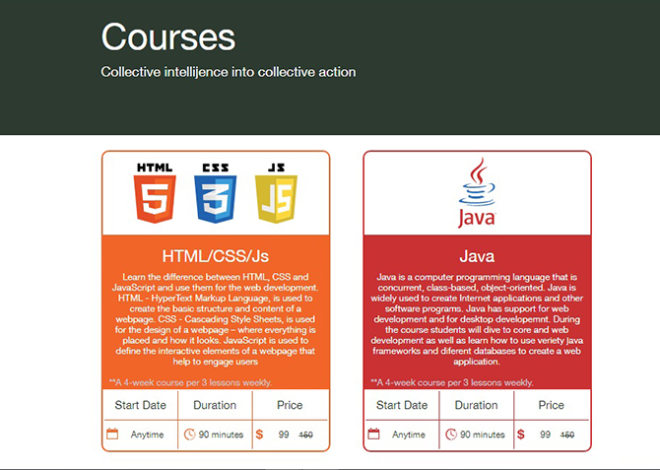This screenshot has height=470, width=660.
Task: Select Duration header in Java card
Action: pos(476,405)
